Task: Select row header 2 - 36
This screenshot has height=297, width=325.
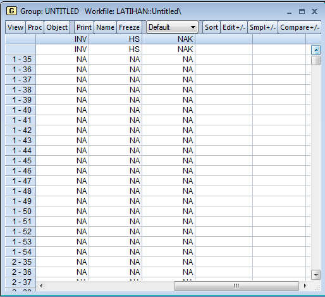Action: (x=20, y=272)
